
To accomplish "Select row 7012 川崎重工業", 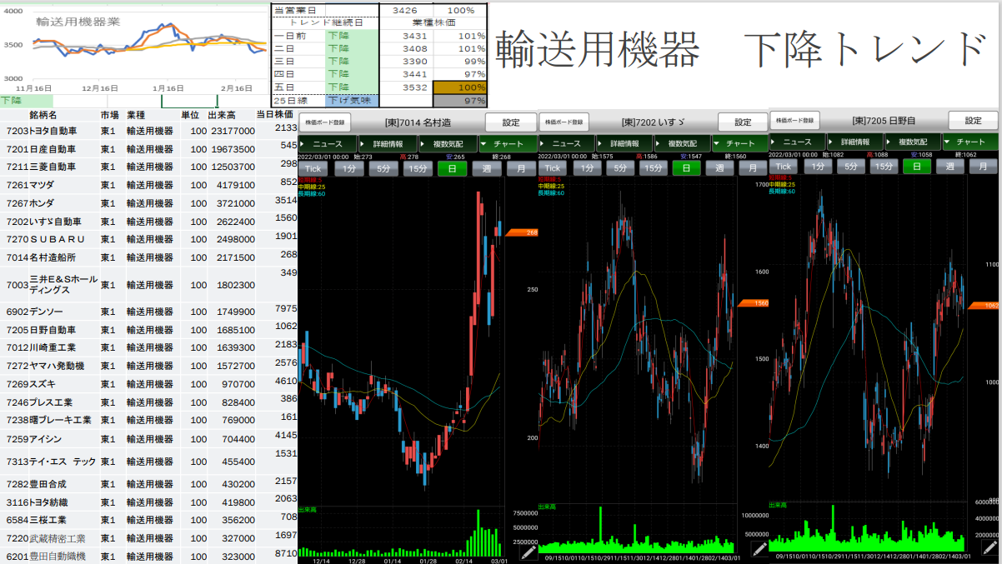I will [148, 347].
